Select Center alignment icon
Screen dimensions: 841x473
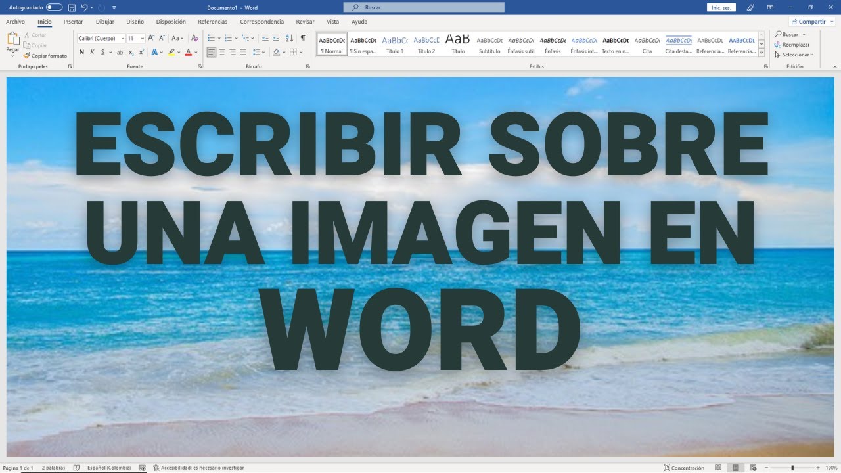pyautogui.click(x=222, y=52)
